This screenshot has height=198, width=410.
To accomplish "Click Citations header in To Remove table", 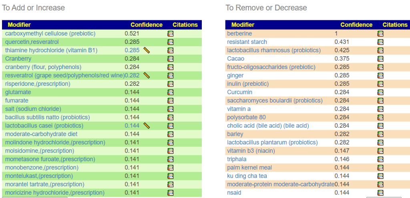I will (x=395, y=25).
